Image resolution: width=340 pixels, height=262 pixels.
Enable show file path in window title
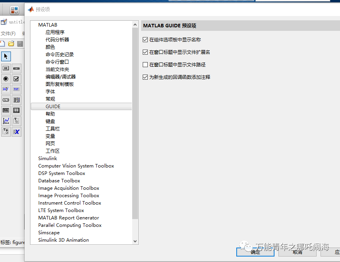coord(145,65)
